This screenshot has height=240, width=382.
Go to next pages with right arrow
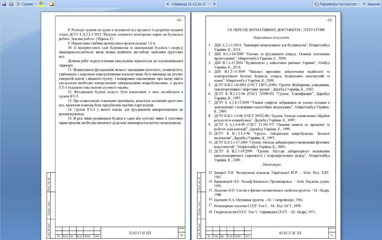(214, 4)
